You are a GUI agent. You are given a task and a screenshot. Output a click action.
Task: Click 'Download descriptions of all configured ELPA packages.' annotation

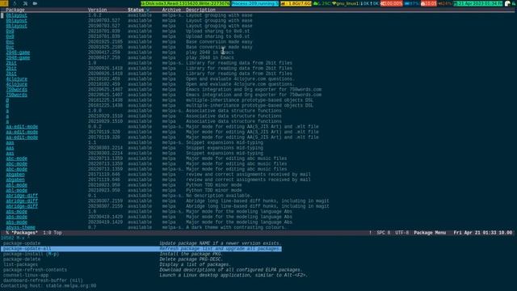[x=231, y=270]
